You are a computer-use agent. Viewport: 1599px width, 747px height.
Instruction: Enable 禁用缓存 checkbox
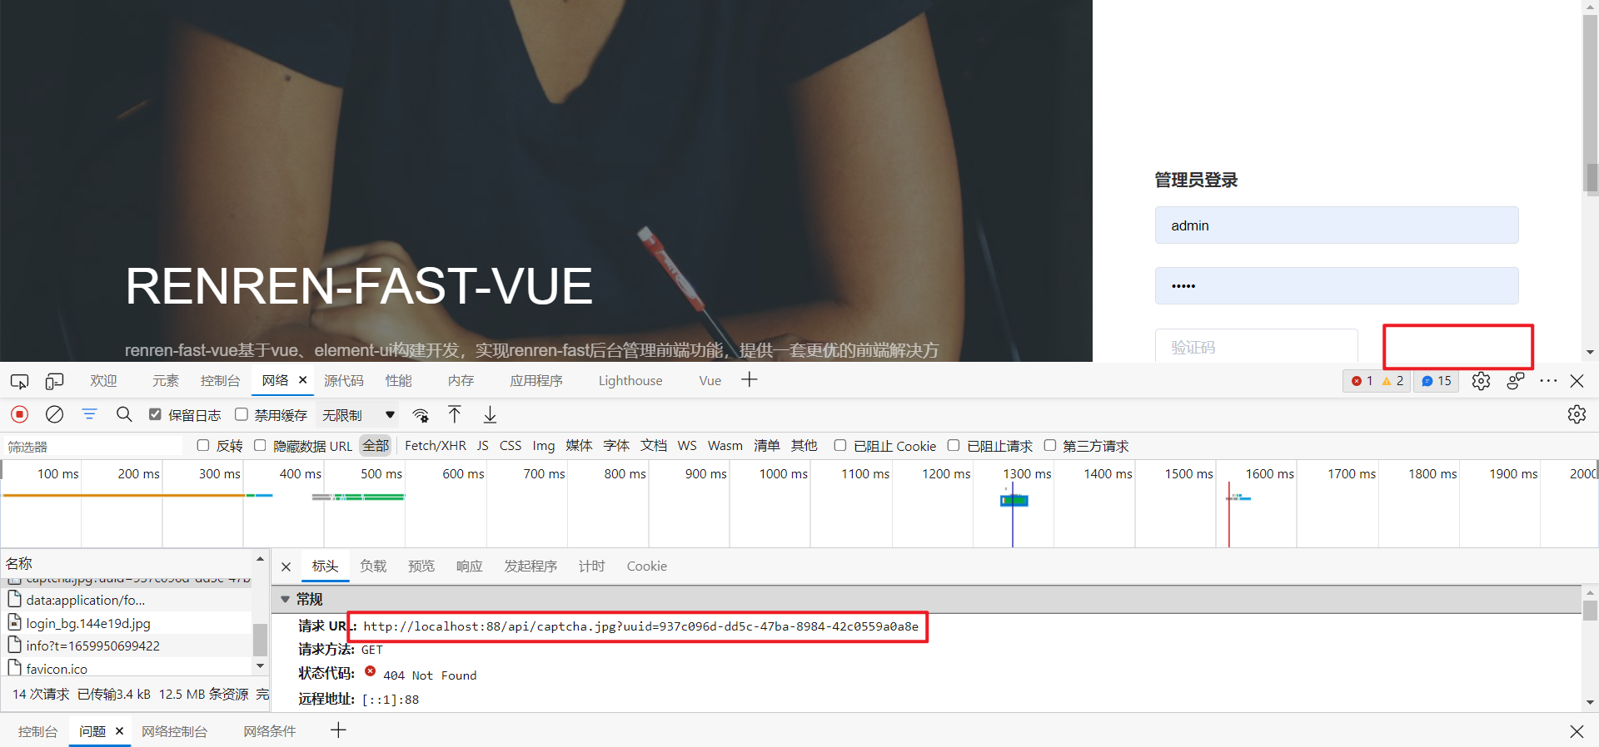[x=242, y=414]
